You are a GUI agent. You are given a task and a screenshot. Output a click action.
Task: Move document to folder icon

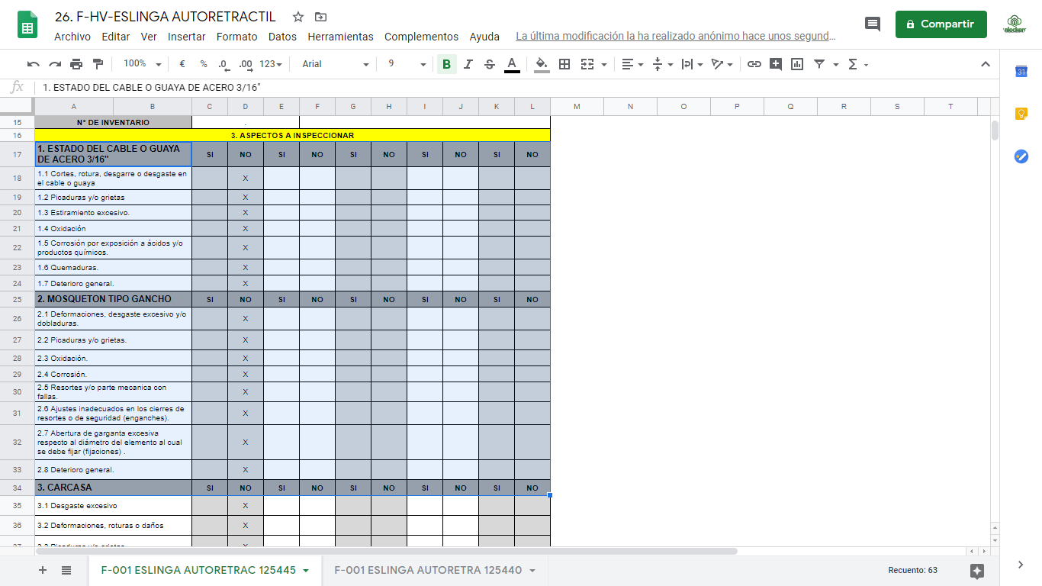[320, 17]
